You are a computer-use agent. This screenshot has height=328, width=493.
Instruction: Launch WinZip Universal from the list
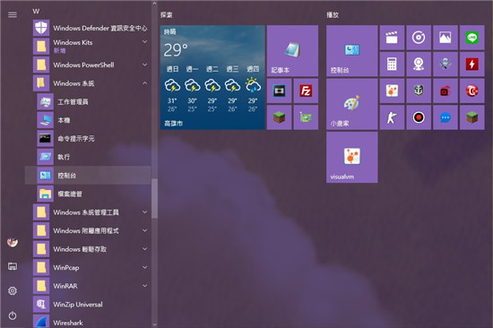(x=88, y=304)
